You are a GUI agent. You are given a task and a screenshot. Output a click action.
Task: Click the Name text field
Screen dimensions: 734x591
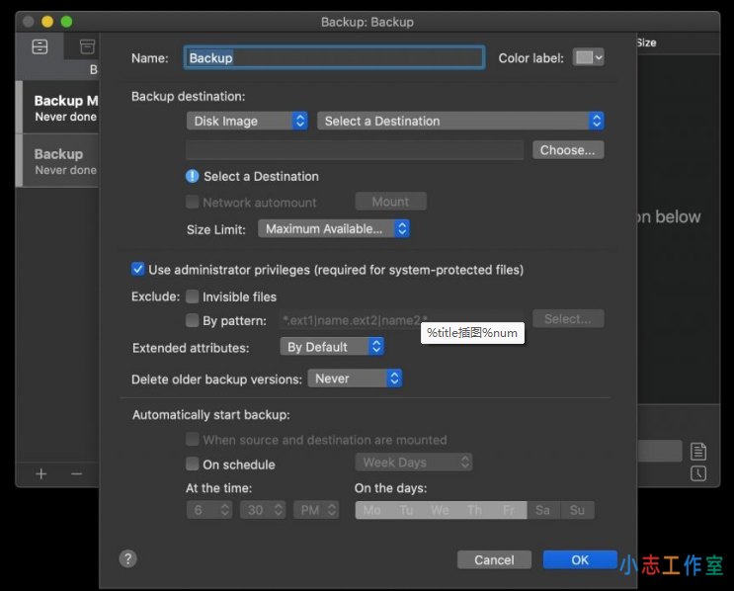(x=334, y=58)
